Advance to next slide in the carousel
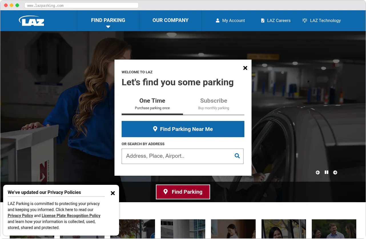The height and width of the screenshot is (239, 366). [335, 173]
